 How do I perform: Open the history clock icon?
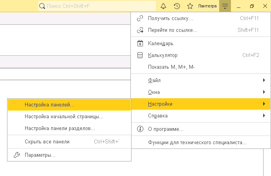click(177, 6)
